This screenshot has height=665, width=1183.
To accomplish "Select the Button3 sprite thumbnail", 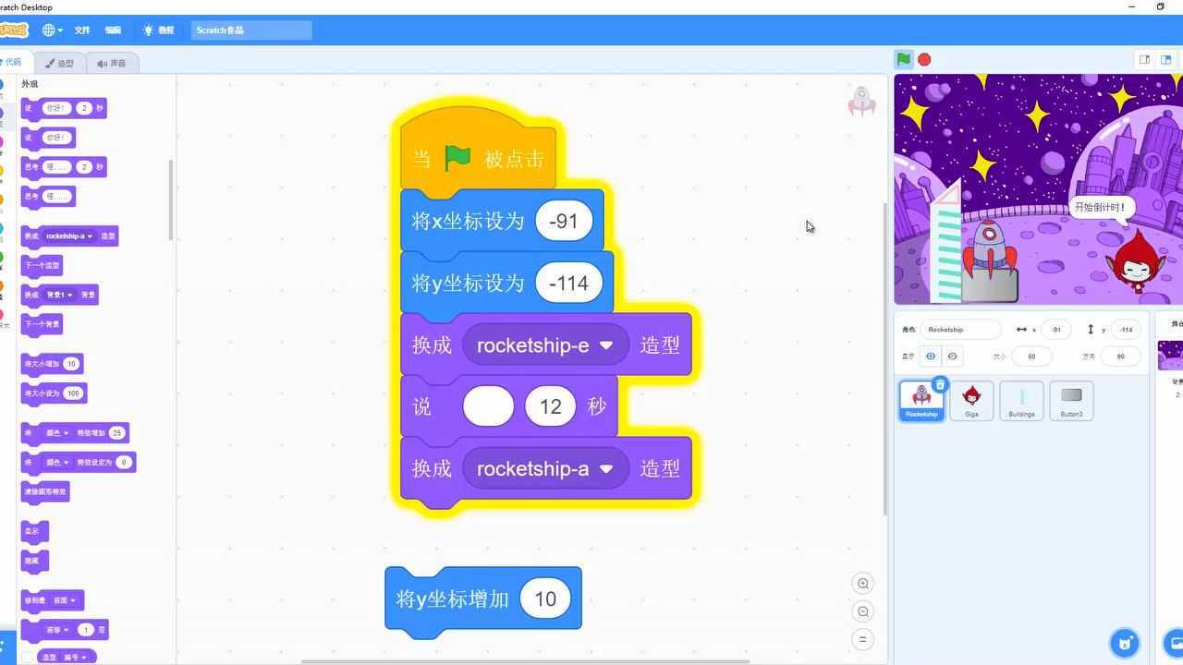I will pos(1071,400).
